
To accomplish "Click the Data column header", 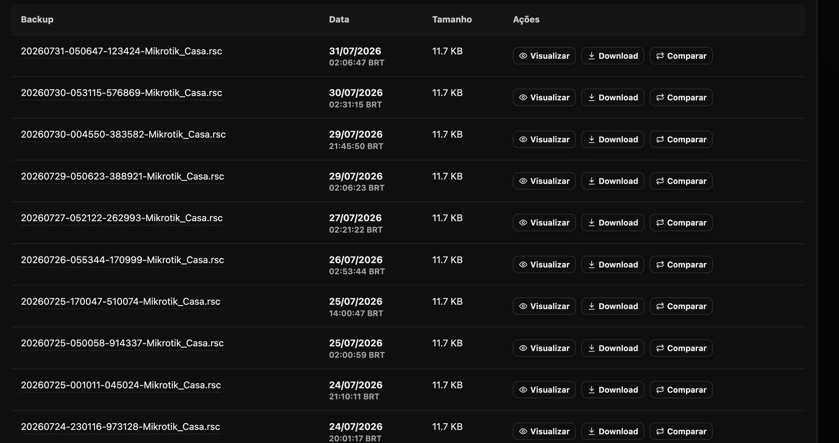I will (x=339, y=19).
